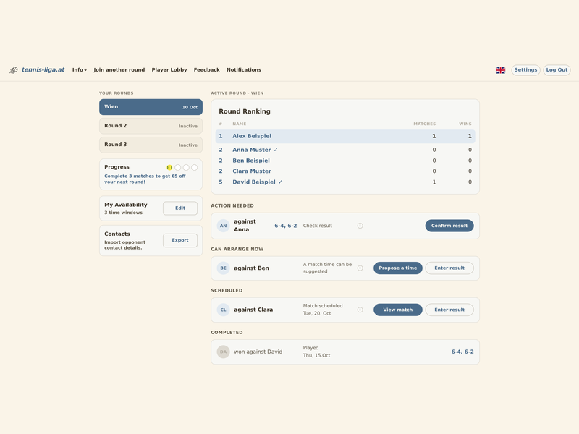Screen dimensions: 579x434
Task: Open David Beispiel's profile link
Action: 254,182
